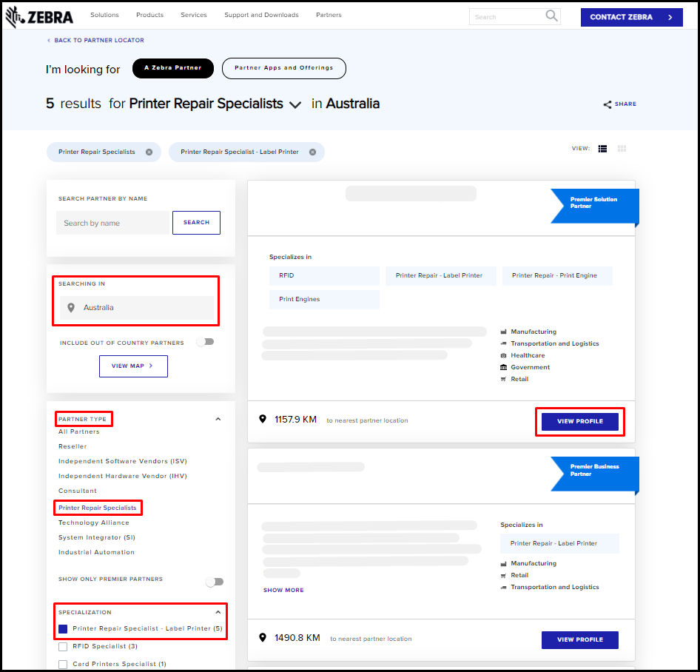Open the Products menu

(149, 14)
